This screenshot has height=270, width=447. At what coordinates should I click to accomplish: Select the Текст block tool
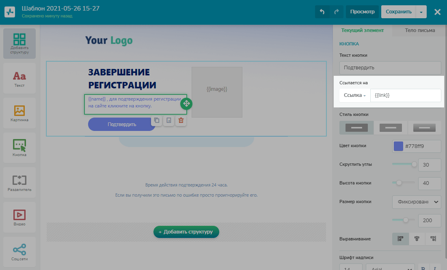point(19,78)
